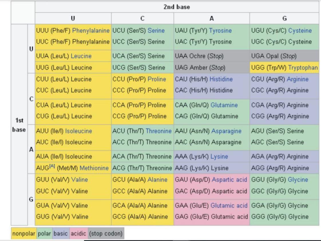Click the Aspartic acid link beside GAU
The height and width of the screenshot is (241, 321).
pyautogui.click(x=229, y=180)
